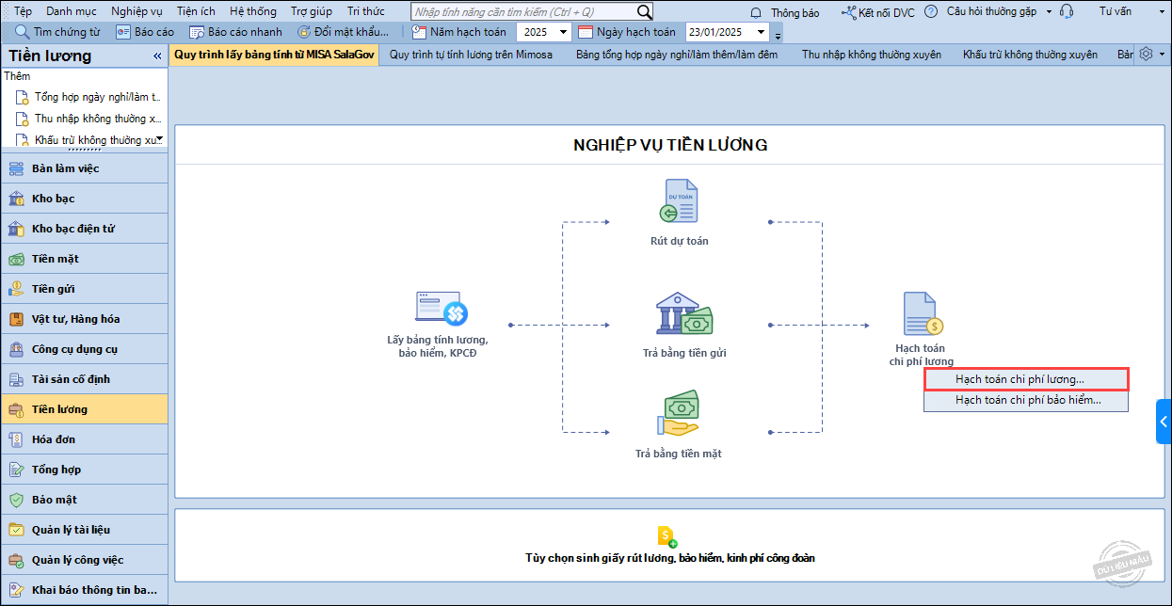This screenshot has height=606, width=1172.
Task: Open the Nghiệp vụ menu
Action: pos(136,11)
